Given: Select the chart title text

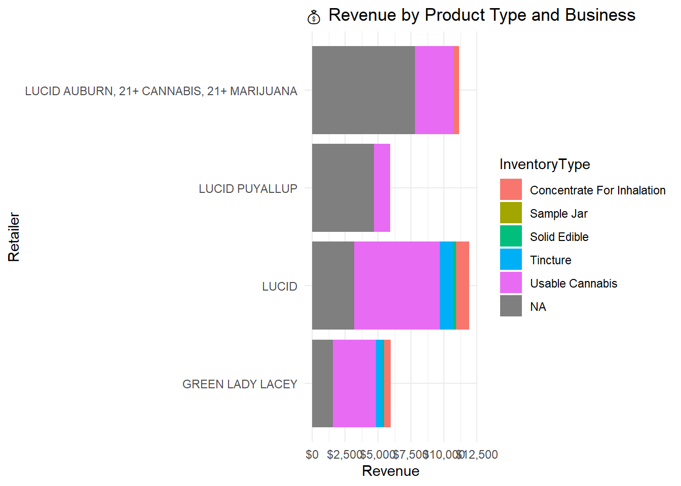Looking at the screenshot, I should coord(481,15).
